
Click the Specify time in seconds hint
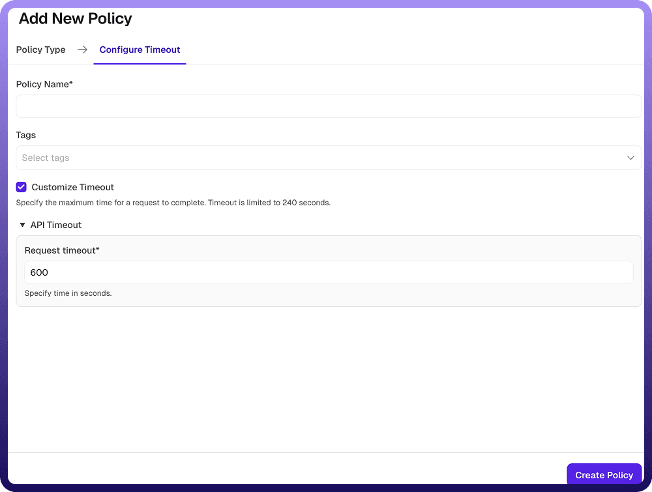coord(68,293)
